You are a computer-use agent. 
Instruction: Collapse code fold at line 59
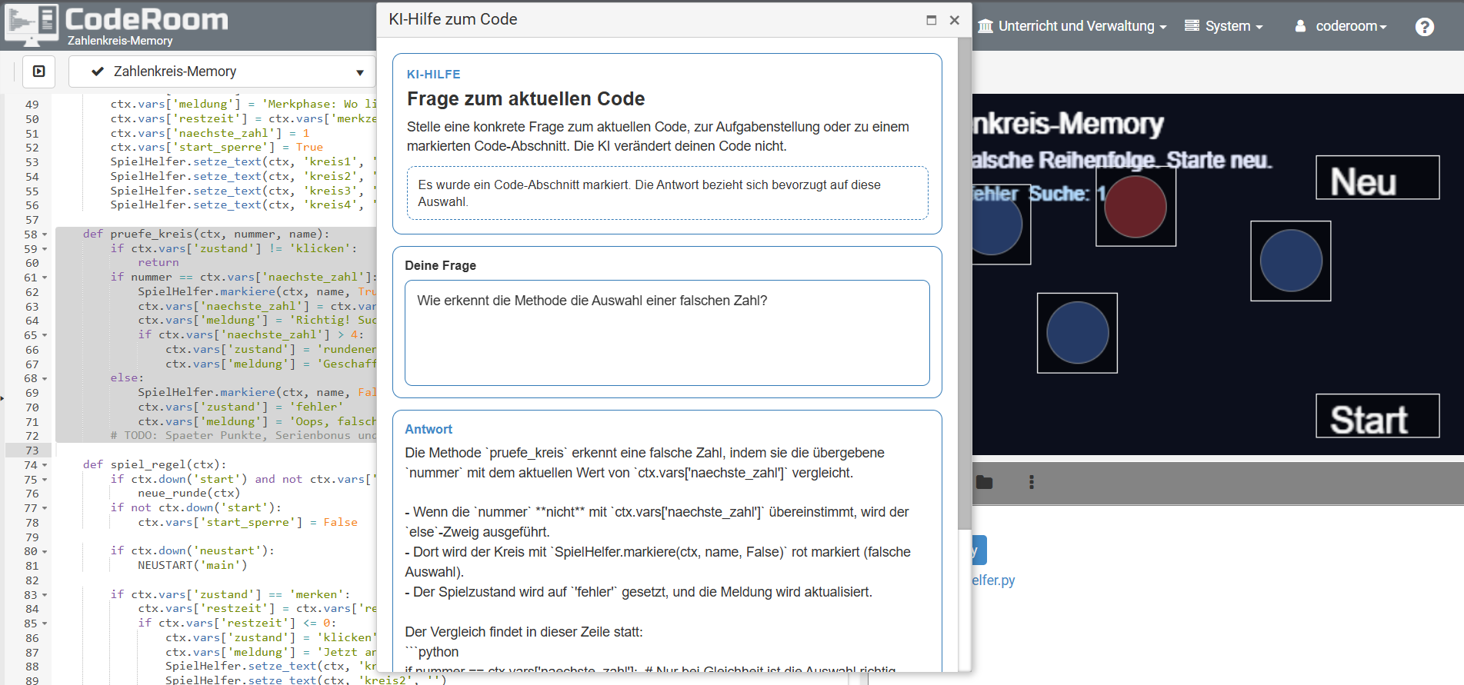(x=45, y=249)
